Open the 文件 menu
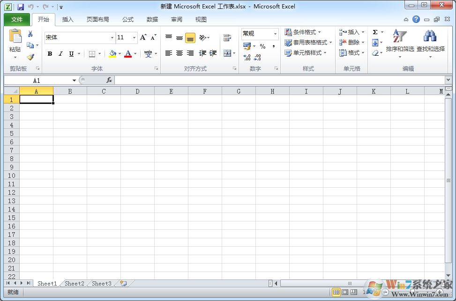 [16, 19]
